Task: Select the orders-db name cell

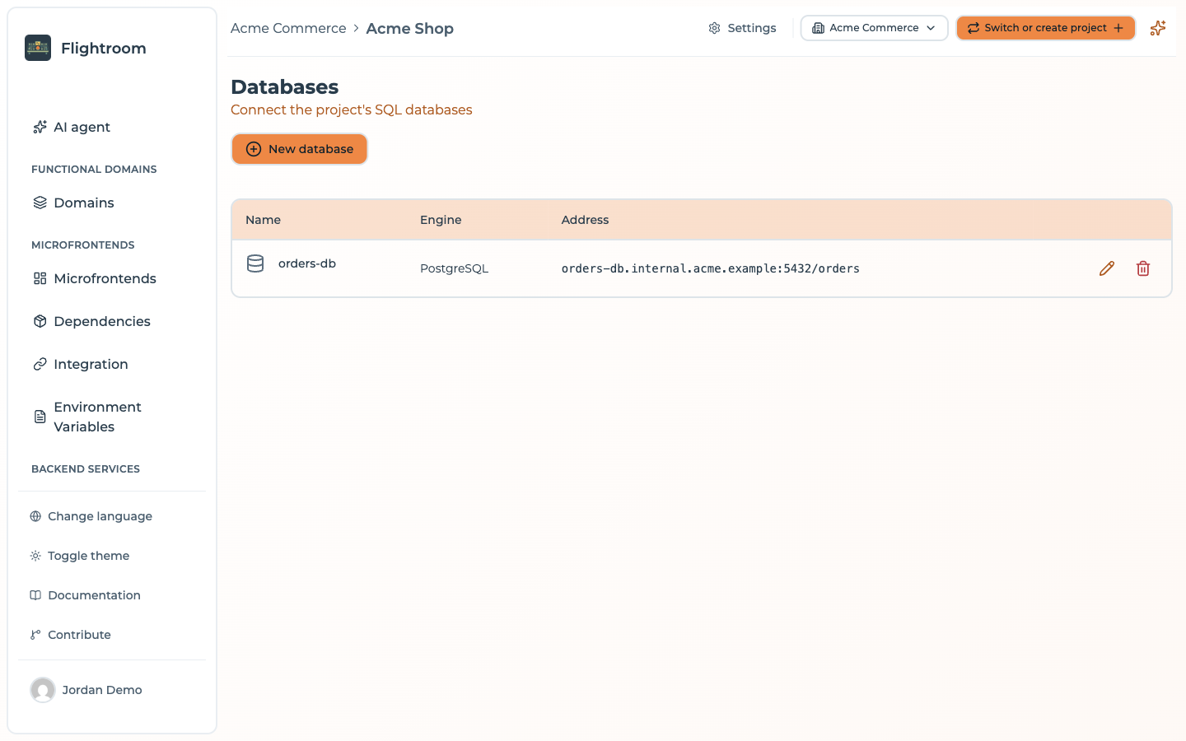Action: 307,263
